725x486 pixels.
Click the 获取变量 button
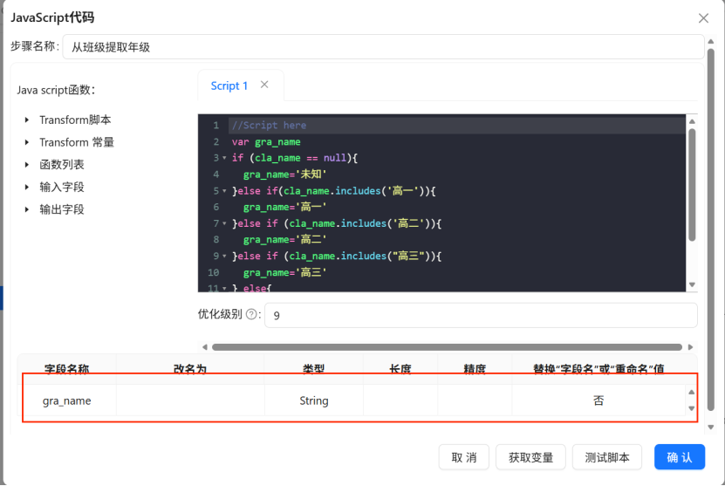point(530,457)
